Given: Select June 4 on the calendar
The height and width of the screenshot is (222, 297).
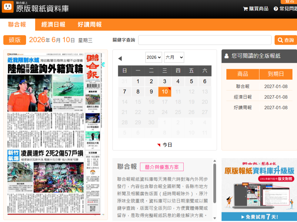Looking at the screenshot, I should [178, 81].
